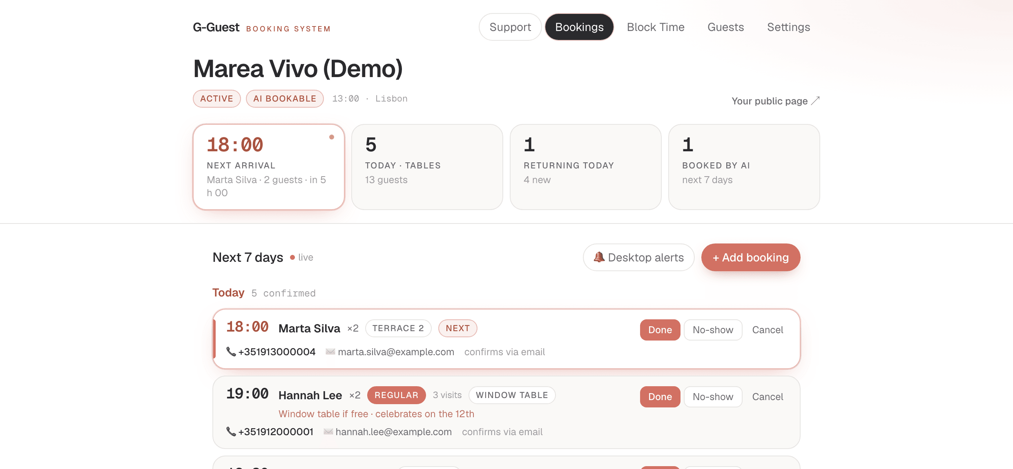Click the phone icon beside Hannah Lee's number
The height and width of the screenshot is (469, 1013).
pos(231,431)
